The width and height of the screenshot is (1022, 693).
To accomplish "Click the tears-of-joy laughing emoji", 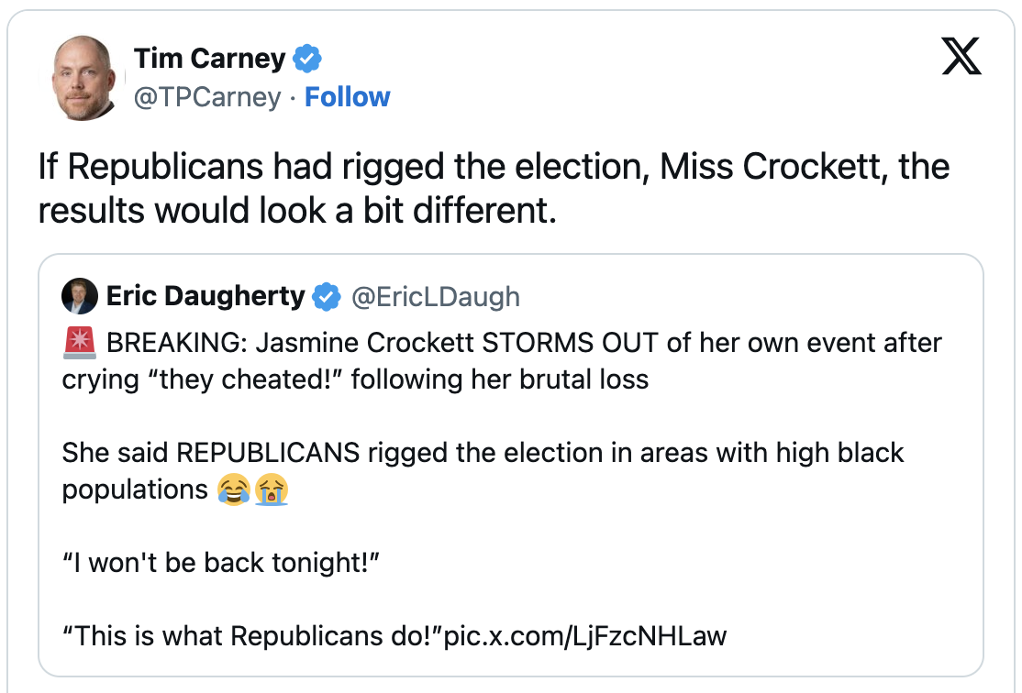I will coord(234,489).
